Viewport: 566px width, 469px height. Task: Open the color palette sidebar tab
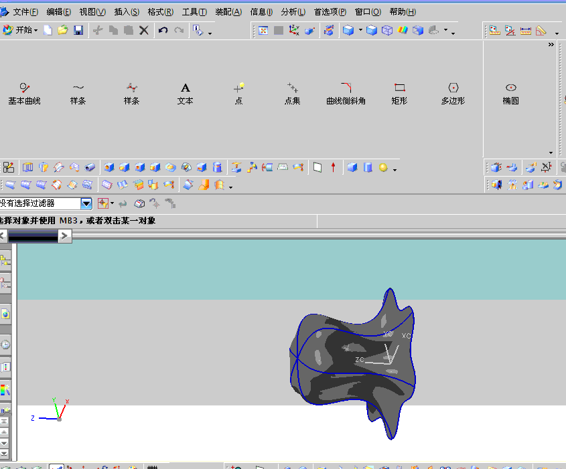[x=5, y=390]
